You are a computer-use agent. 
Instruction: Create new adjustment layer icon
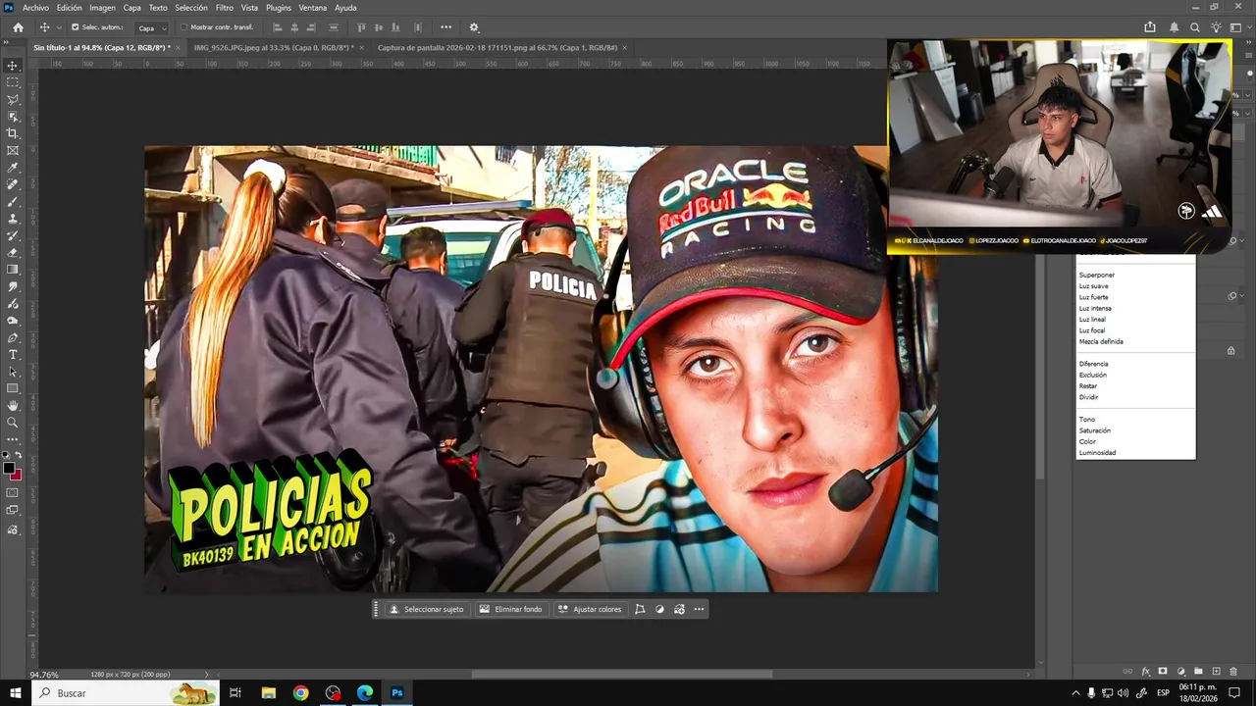(1180, 672)
